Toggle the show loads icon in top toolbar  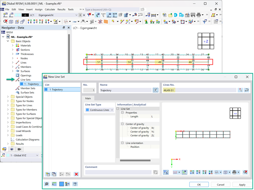pos(109,15)
